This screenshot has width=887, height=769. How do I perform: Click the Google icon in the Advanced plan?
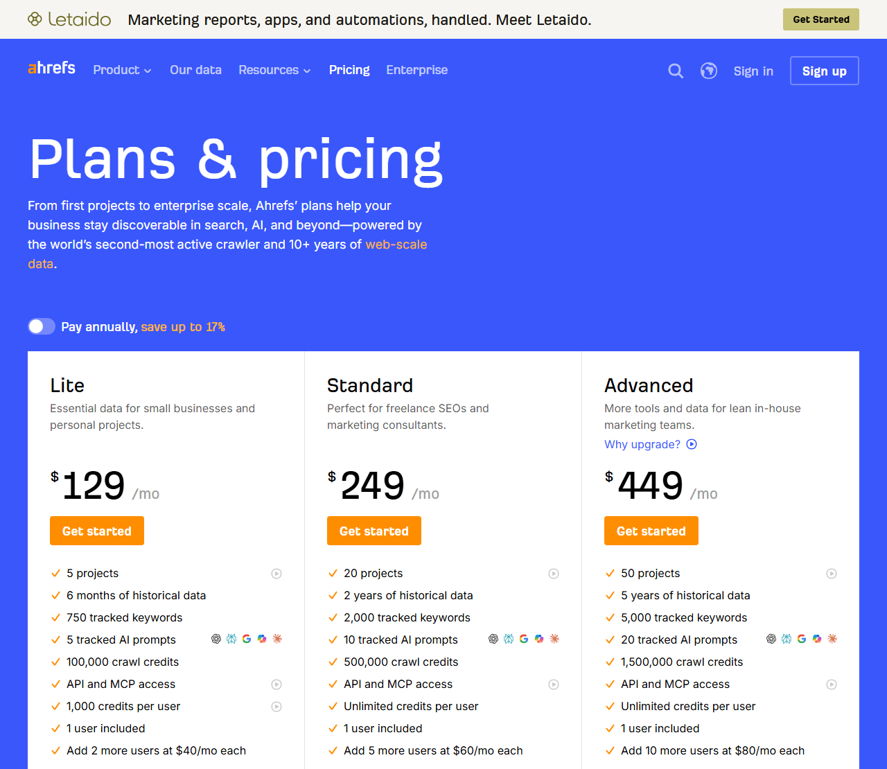point(802,639)
